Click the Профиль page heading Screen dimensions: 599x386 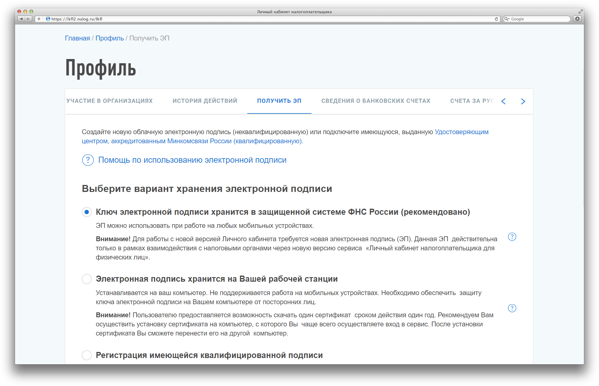(x=100, y=68)
